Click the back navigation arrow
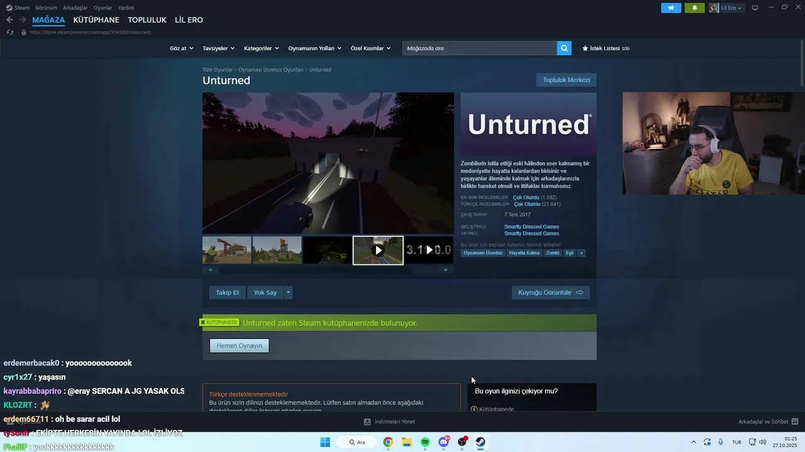This screenshot has height=452, width=805. tap(9, 20)
